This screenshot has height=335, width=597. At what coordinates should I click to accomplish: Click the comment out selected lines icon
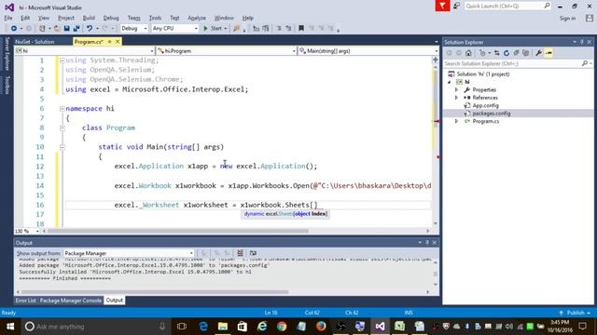tap(279, 29)
